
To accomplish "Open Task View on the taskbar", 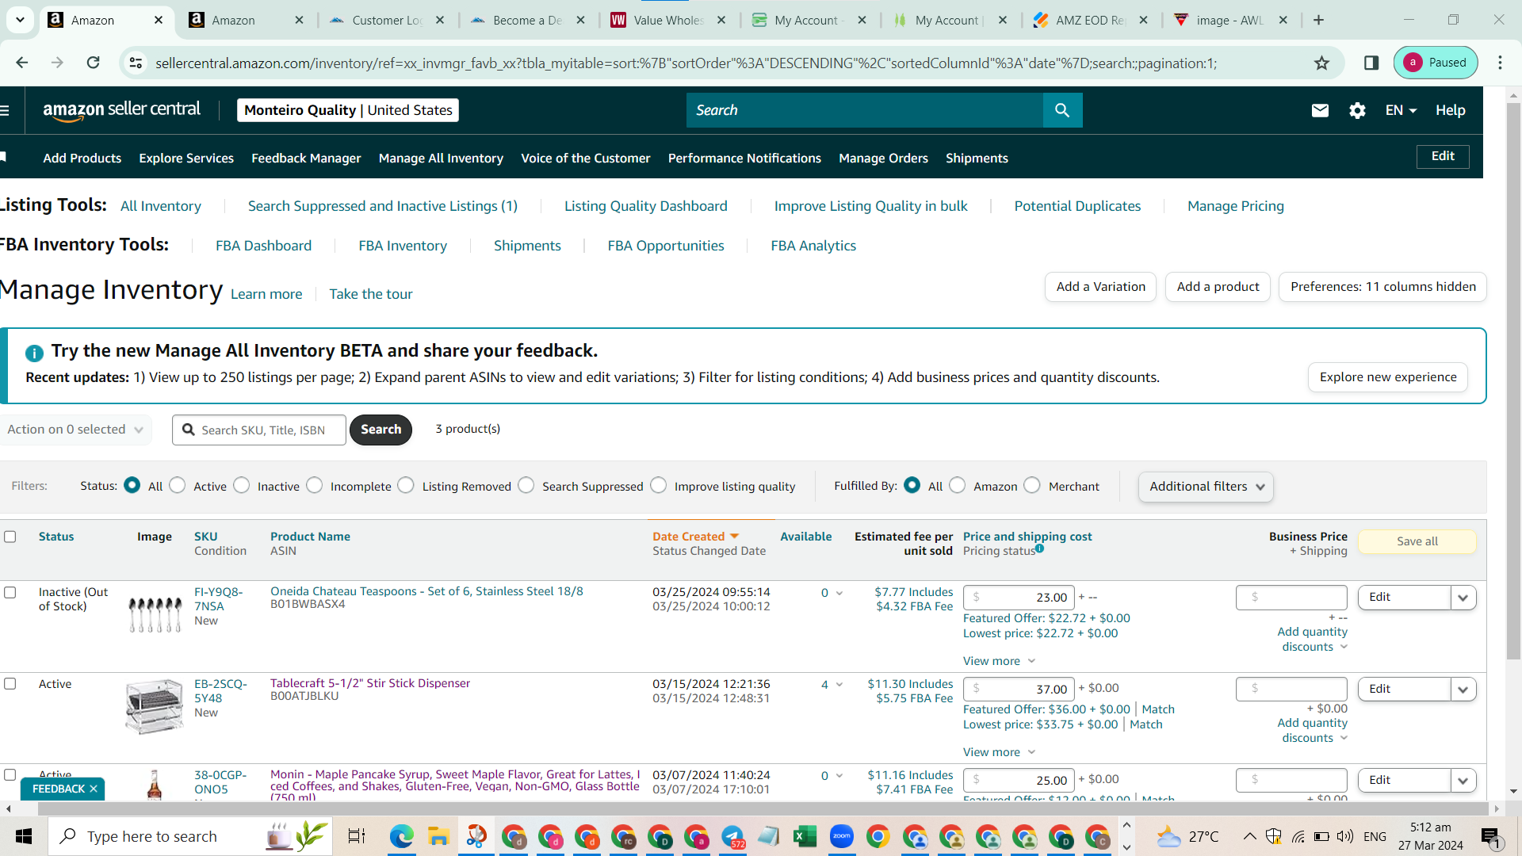I will pyautogui.click(x=357, y=836).
